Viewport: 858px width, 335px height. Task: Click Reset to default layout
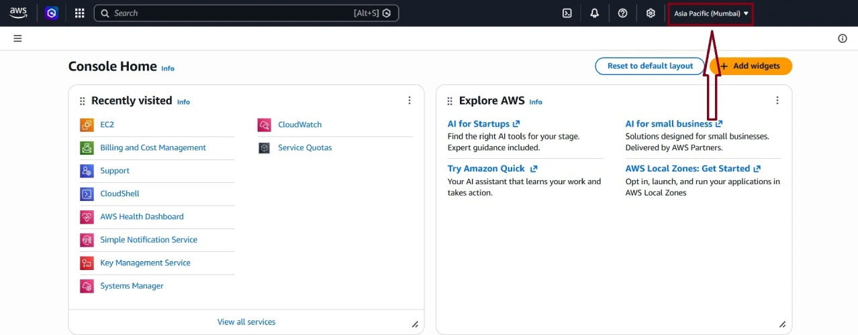point(650,66)
